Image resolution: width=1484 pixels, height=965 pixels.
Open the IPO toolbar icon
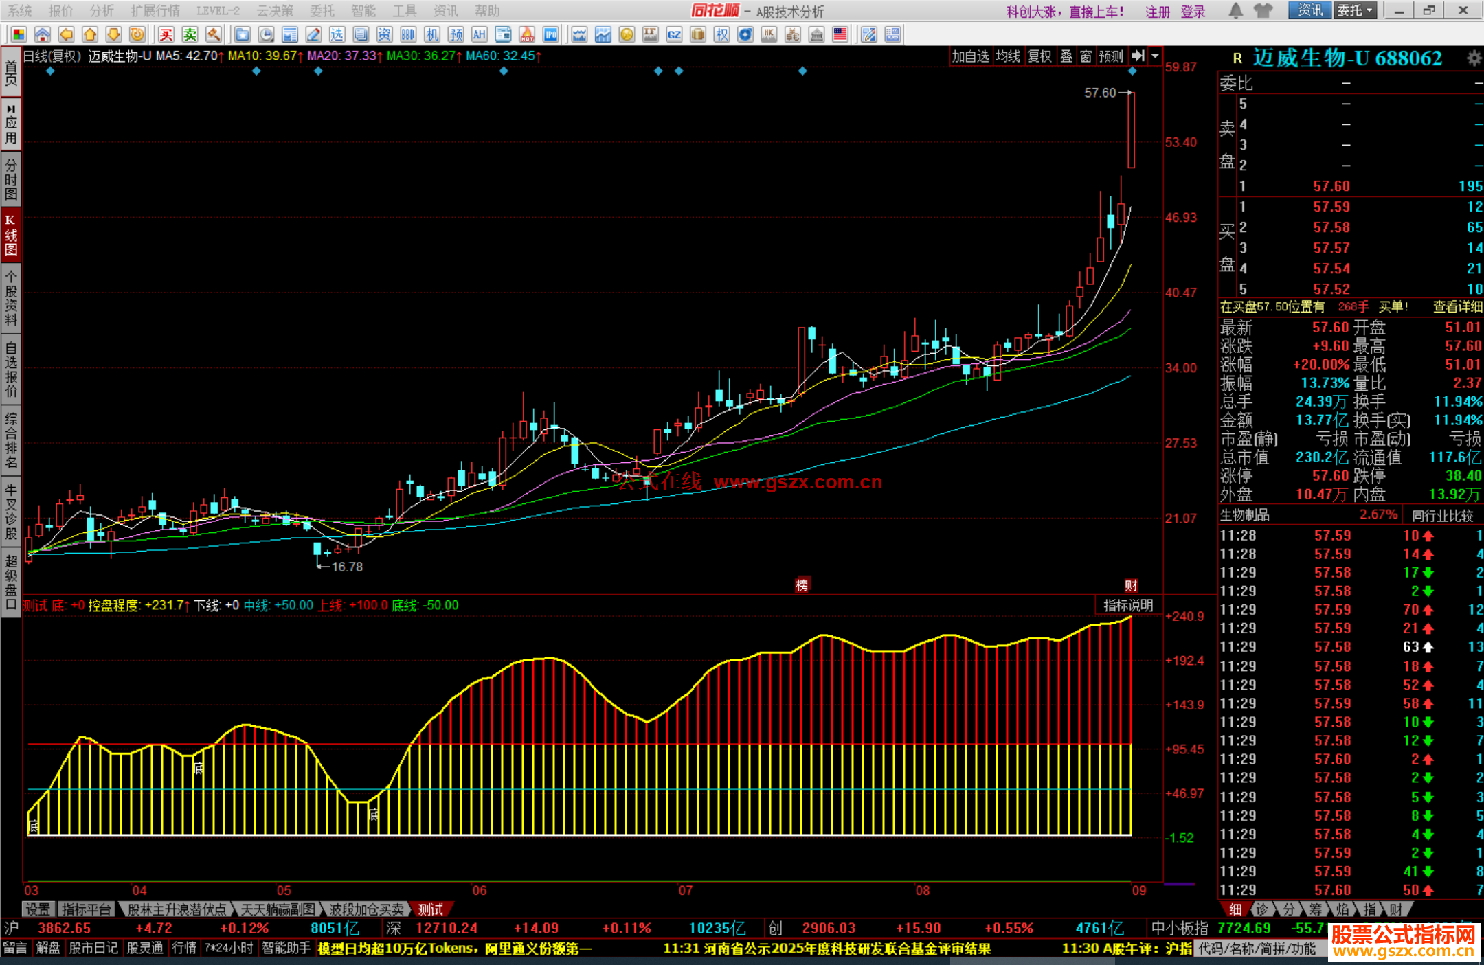(550, 34)
